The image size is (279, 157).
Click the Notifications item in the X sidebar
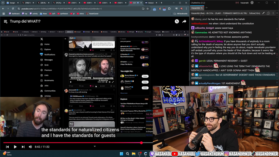coord(48,55)
